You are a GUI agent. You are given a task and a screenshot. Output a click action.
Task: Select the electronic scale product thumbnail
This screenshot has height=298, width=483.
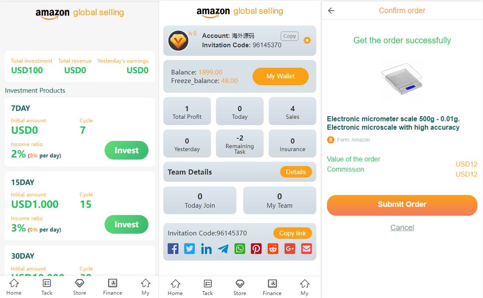tap(402, 79)
